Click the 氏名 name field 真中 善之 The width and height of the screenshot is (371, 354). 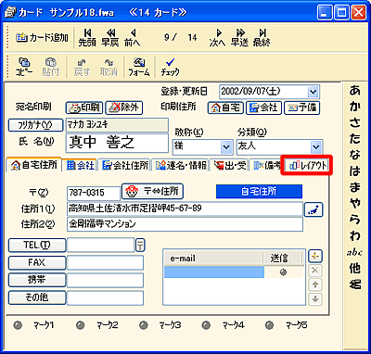[117, 143]
